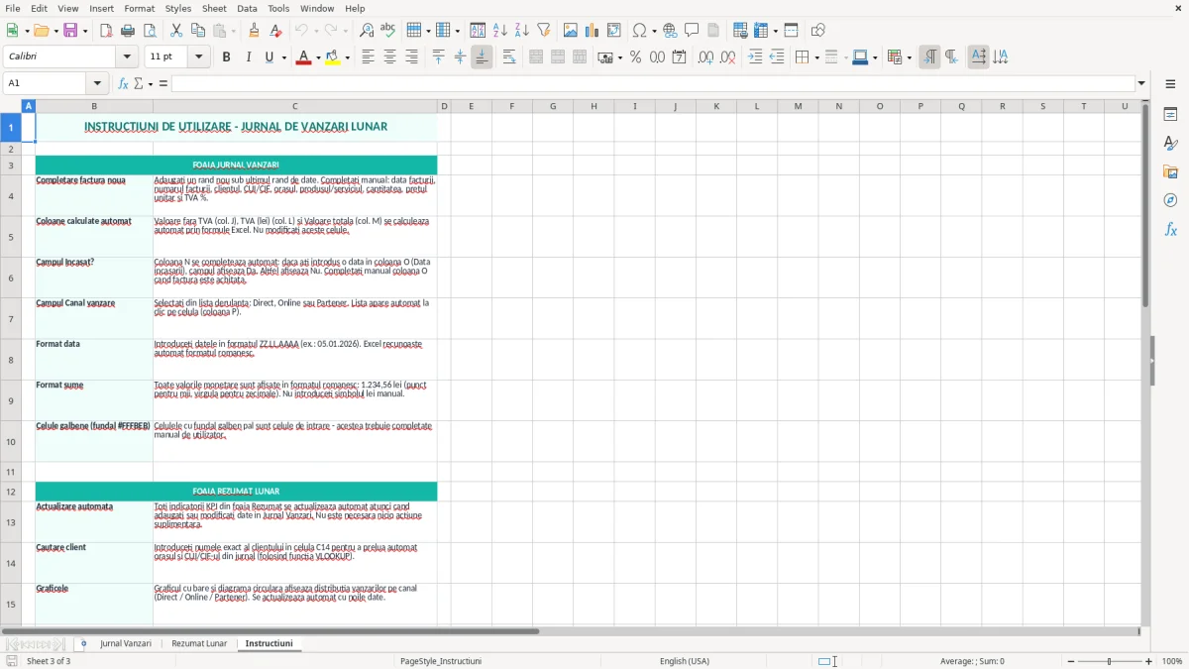Apply yellow background color

point(333,57)
